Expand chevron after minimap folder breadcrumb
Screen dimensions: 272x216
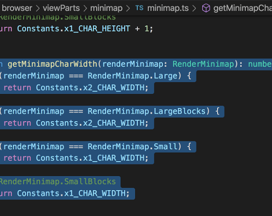click(128, 8)
